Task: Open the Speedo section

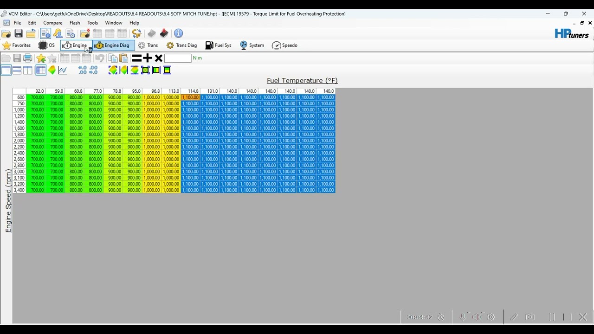Action: 285,45
